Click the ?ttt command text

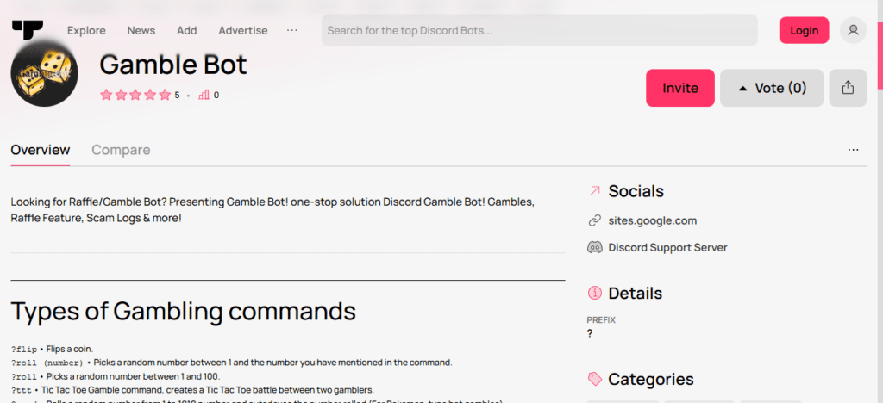[x=22, y=390]
